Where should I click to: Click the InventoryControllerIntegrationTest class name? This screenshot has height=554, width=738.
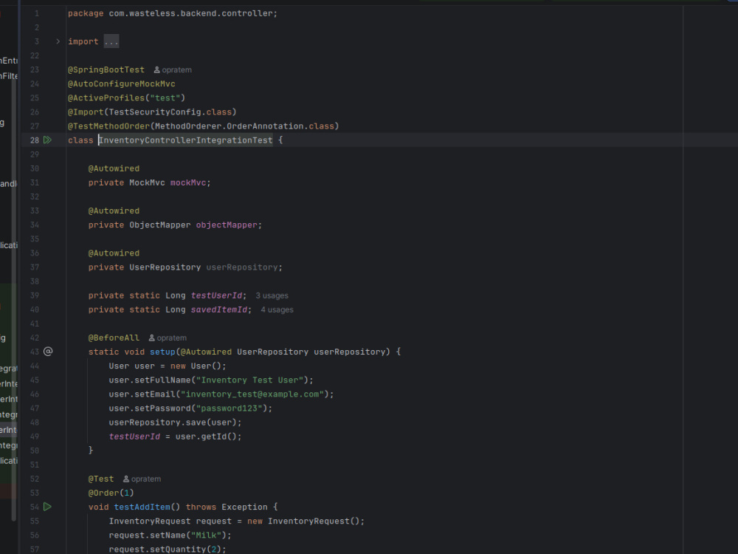click(185, 140)
